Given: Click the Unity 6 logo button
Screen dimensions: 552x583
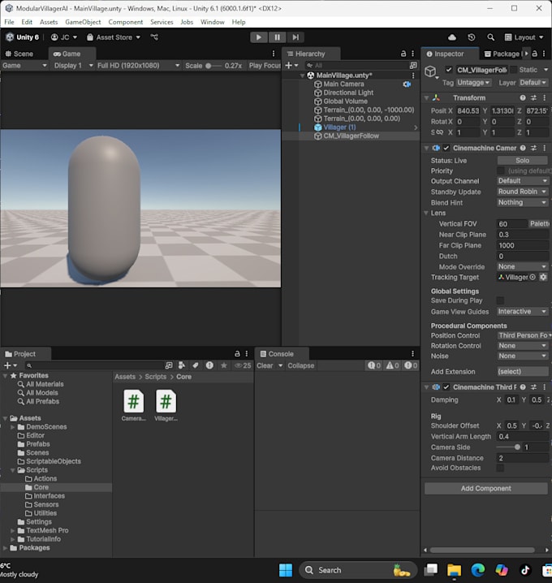Looking at the screenshot, I should pos(22,37).
